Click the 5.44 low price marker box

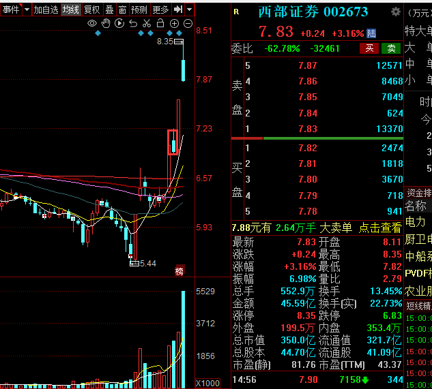click(134, 264)
